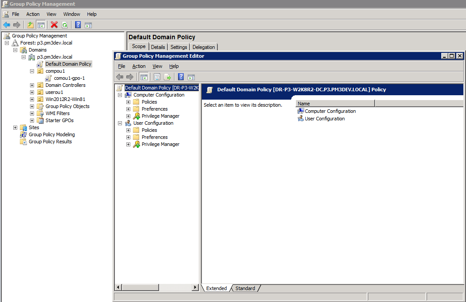Viewport: 466px width, 302px height.
Task: Select Preferences under Computer Configuration
Action: pyautogui.click(x=155, y=109)
